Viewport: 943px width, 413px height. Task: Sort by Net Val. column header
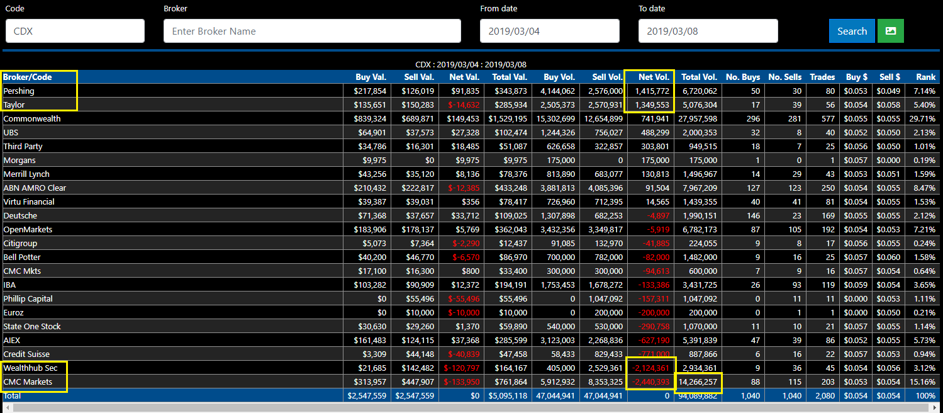point(464,77)
